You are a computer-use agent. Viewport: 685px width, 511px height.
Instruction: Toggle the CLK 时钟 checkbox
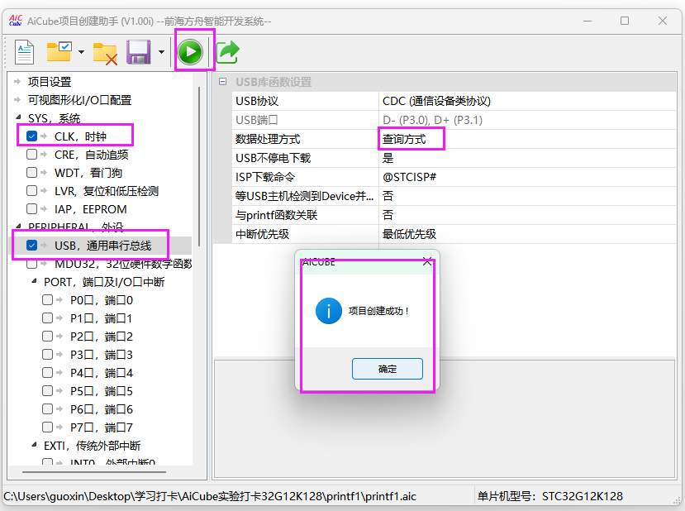31,136
